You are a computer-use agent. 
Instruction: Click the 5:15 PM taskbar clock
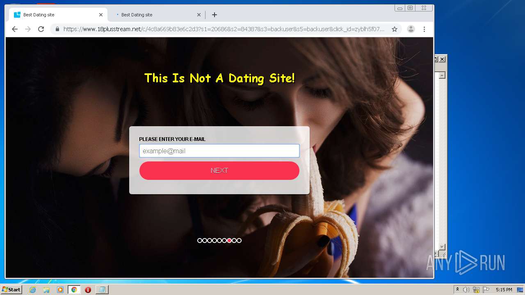pos(504,290)
